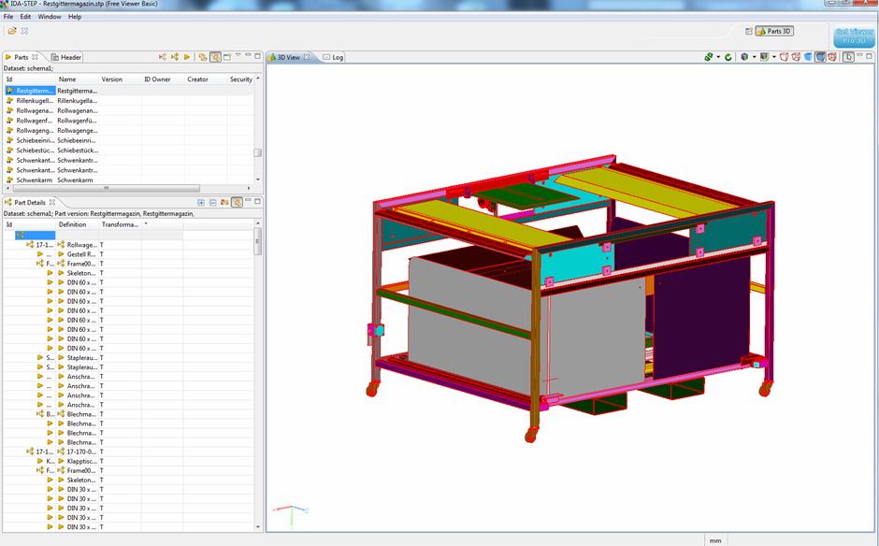
Task: Click the first red wireframe cube icon
Action: 785,57
